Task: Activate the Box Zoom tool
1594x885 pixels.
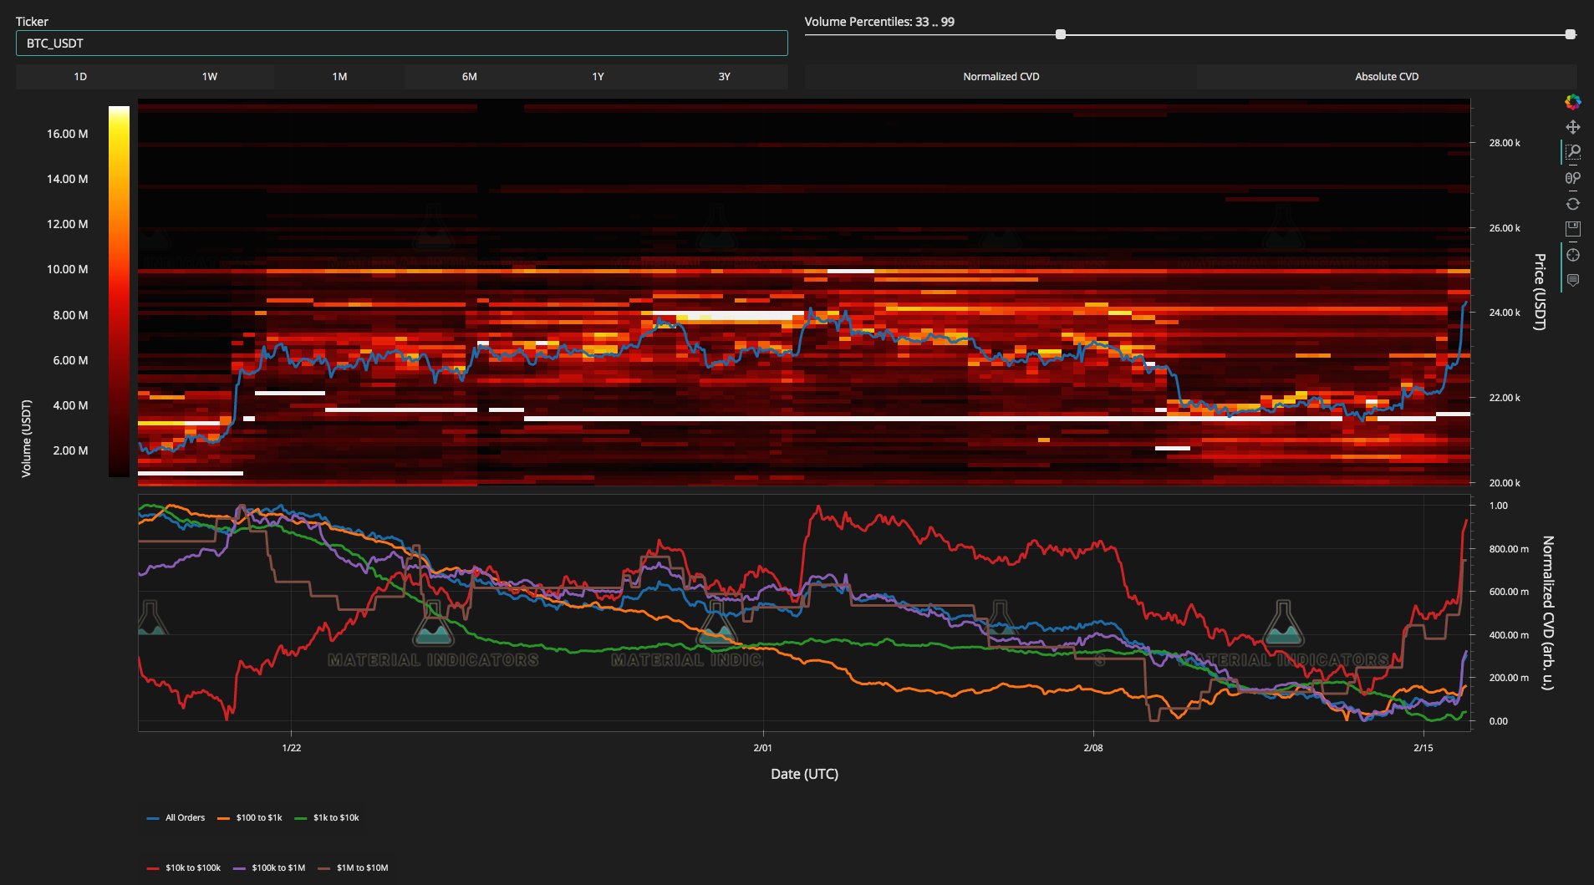Action: pyautogui.click(x=1572, y=152)
